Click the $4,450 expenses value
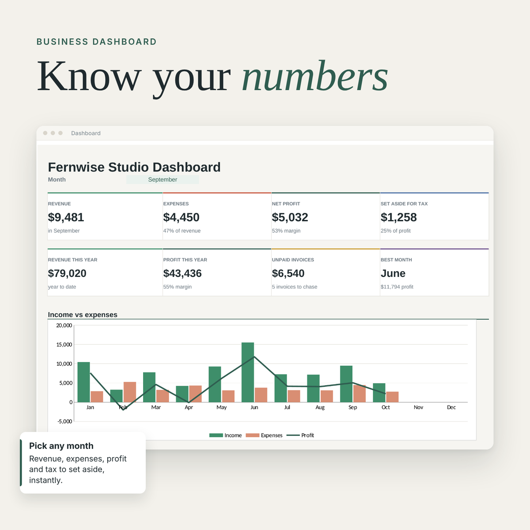This screenshot has width=530, height=530. point(181,217)
